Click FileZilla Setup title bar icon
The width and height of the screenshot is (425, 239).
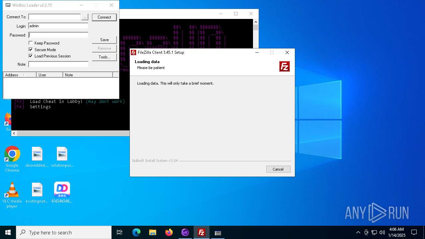click(x=133, y=52)
